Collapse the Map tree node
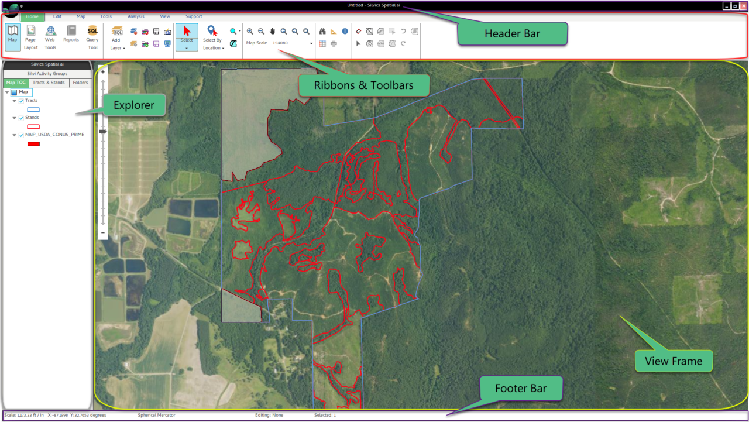Image resolution: width=749 pixels, height=422 pixels. pyautogui.click(x=6, y=92)
